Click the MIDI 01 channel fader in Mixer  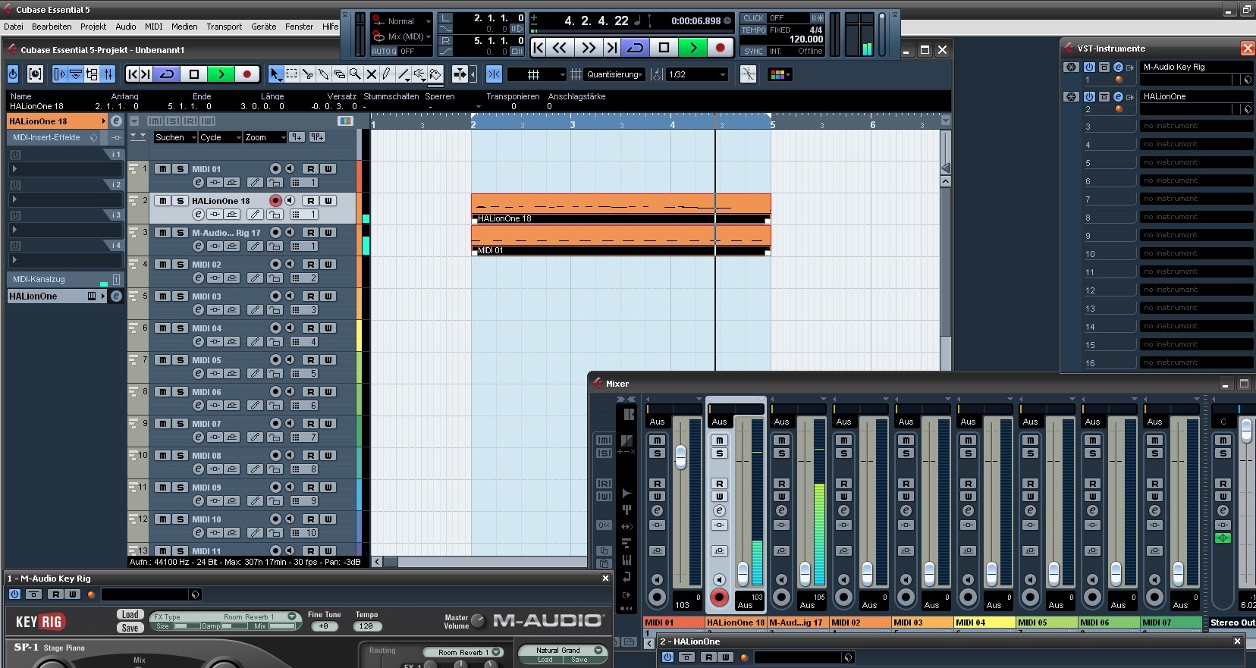point(680,456)
